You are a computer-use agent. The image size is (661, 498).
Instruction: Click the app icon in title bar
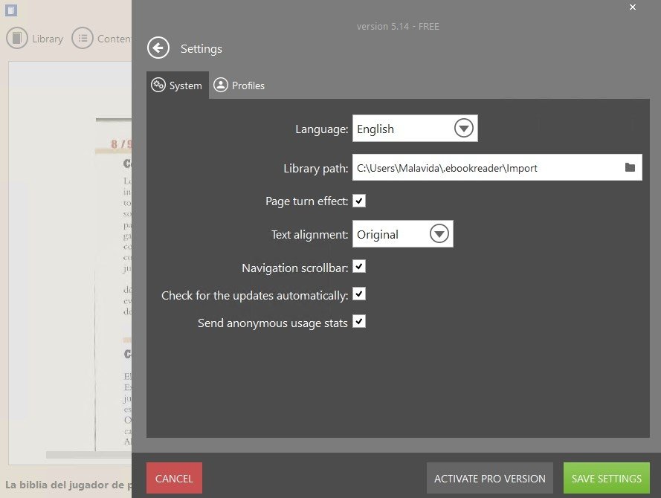(11, 10)
